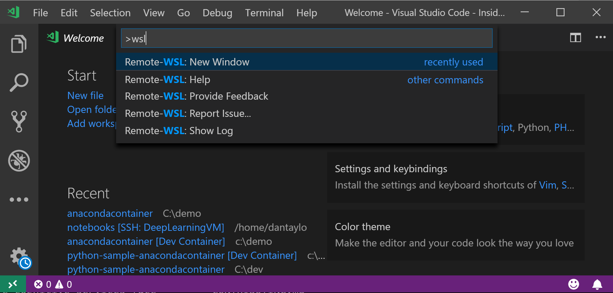Screen dimensions: 613x293
Task: Choose Remote-WSL: Show Log command
Action: coord(179,131)
